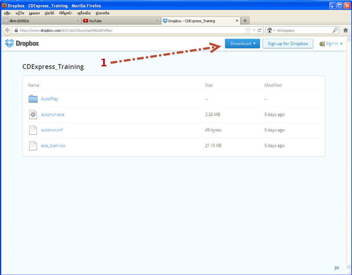Click the scrollbar up arrow
The height and width of the screenshot is (275, 352).
[349, 39]
